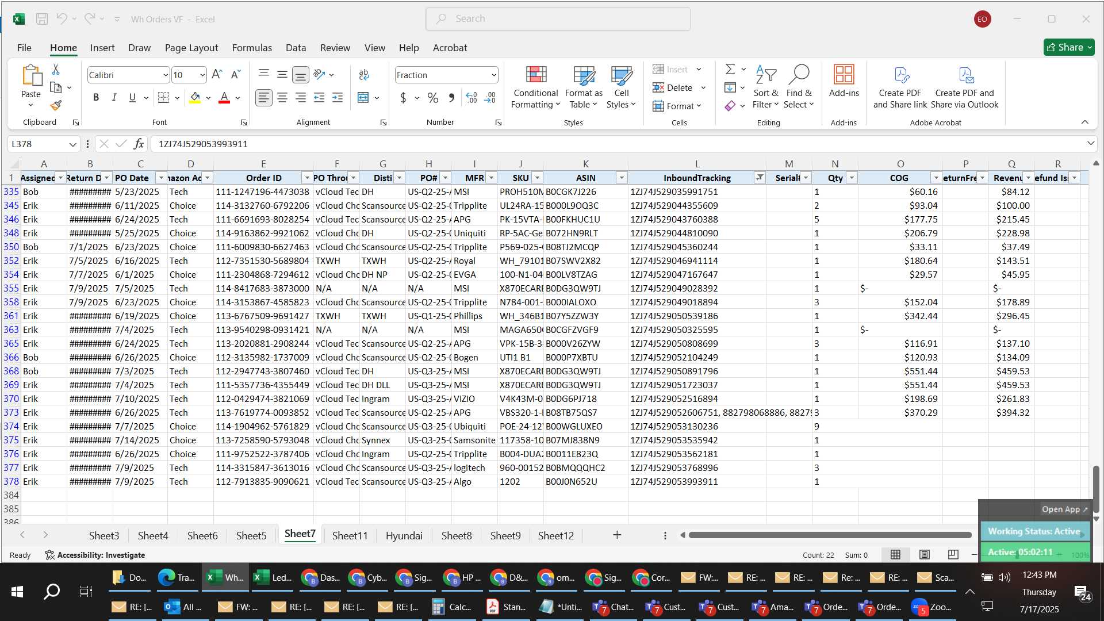Screen dimensions: 1104x621
Task: Open the Sheet11 sheet tab
Action: coord(350,535)
